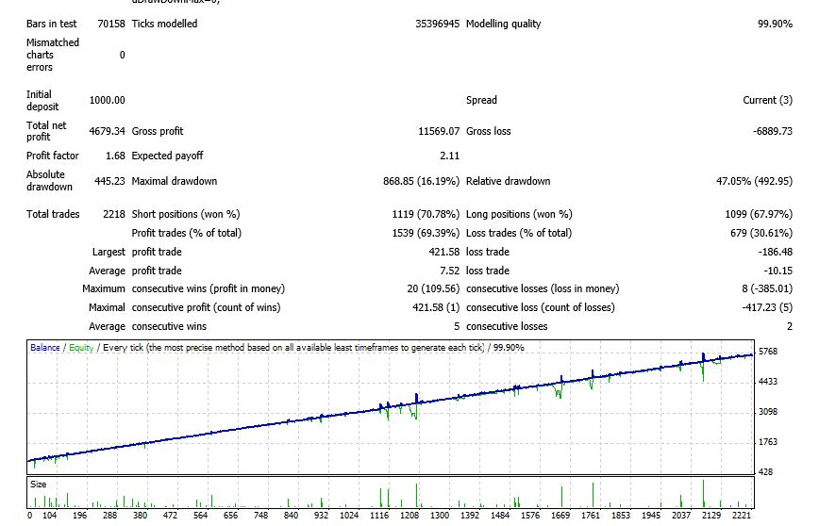Click the Total trades value 2218

(114, 215)
